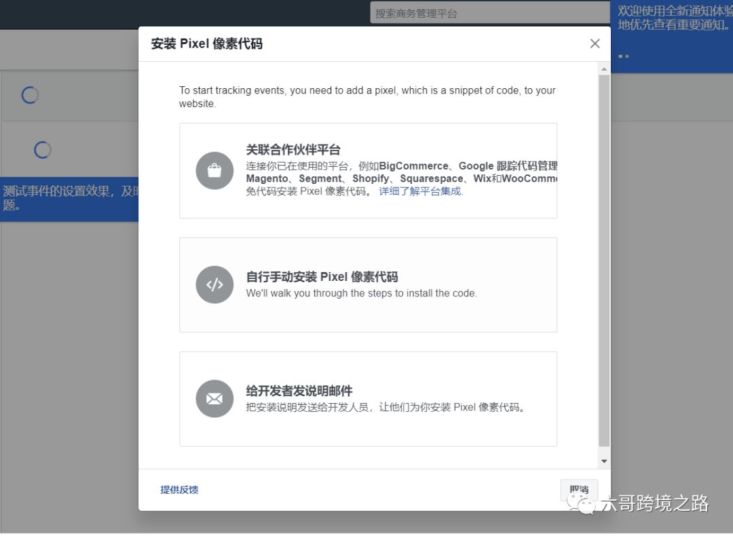Click the loading spinner in the first row

click(30, 95)
